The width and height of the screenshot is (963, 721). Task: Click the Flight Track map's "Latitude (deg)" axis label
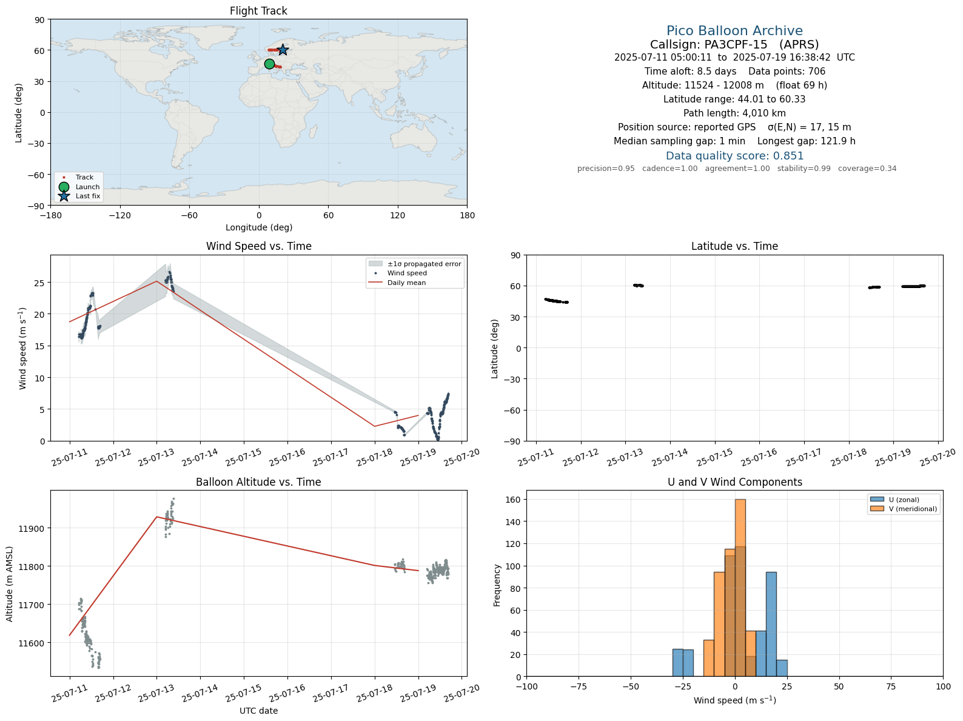pos(19,112)
